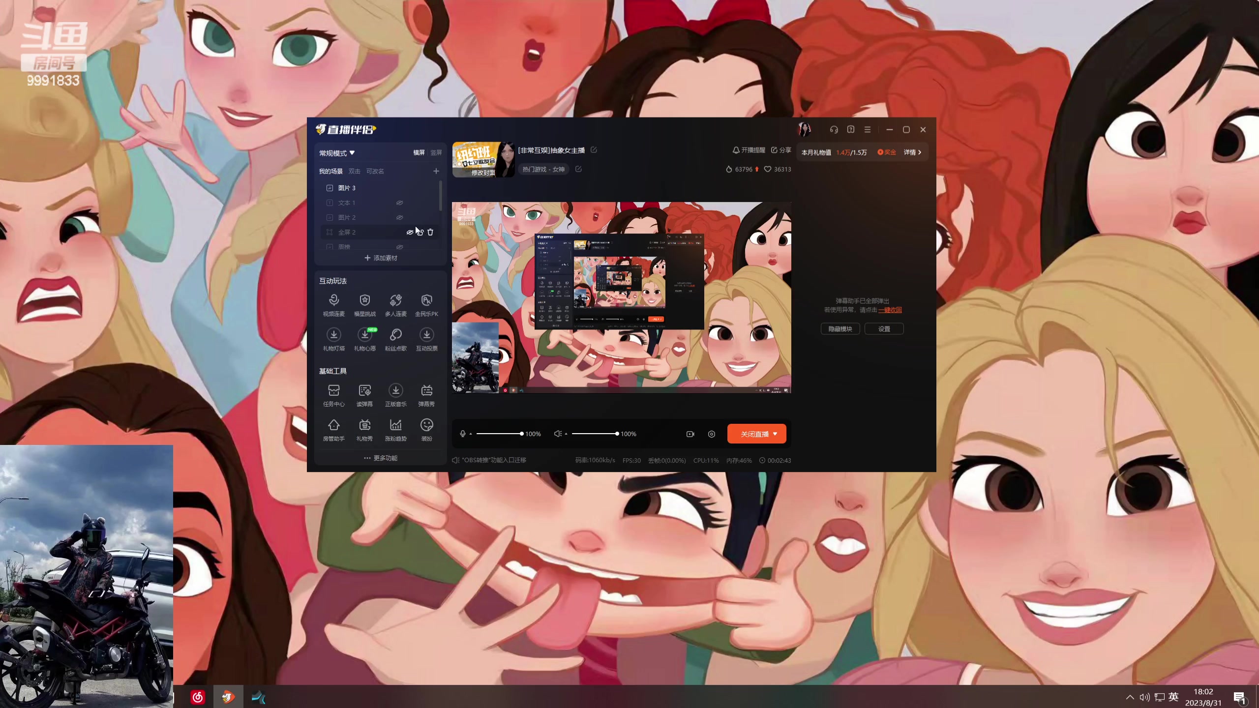Edit the 热门游戏 - 女神 category

tap(578, 169)
